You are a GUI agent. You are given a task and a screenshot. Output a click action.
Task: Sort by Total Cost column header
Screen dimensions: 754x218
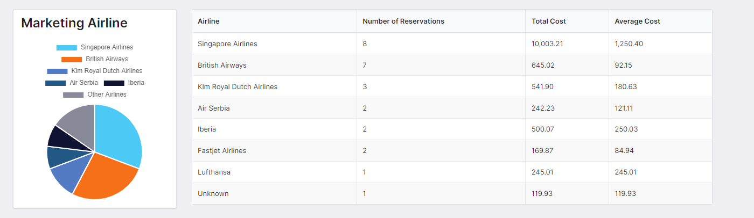click(548, 21)
